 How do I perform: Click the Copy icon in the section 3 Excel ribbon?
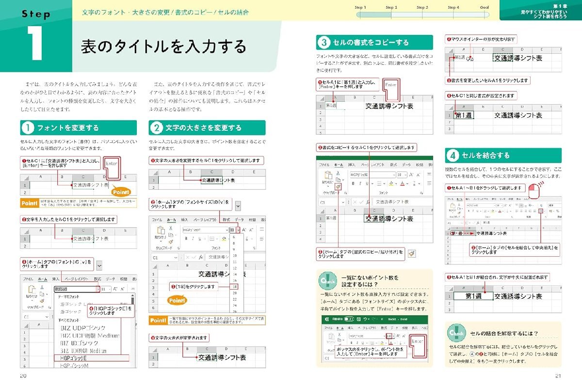click(338, 180)
